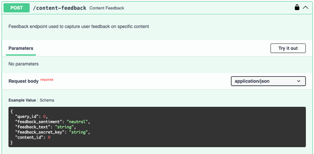This screenshot has width=314, height=154.
Task: Click the green POST method badge
Action: coord(17,8)
